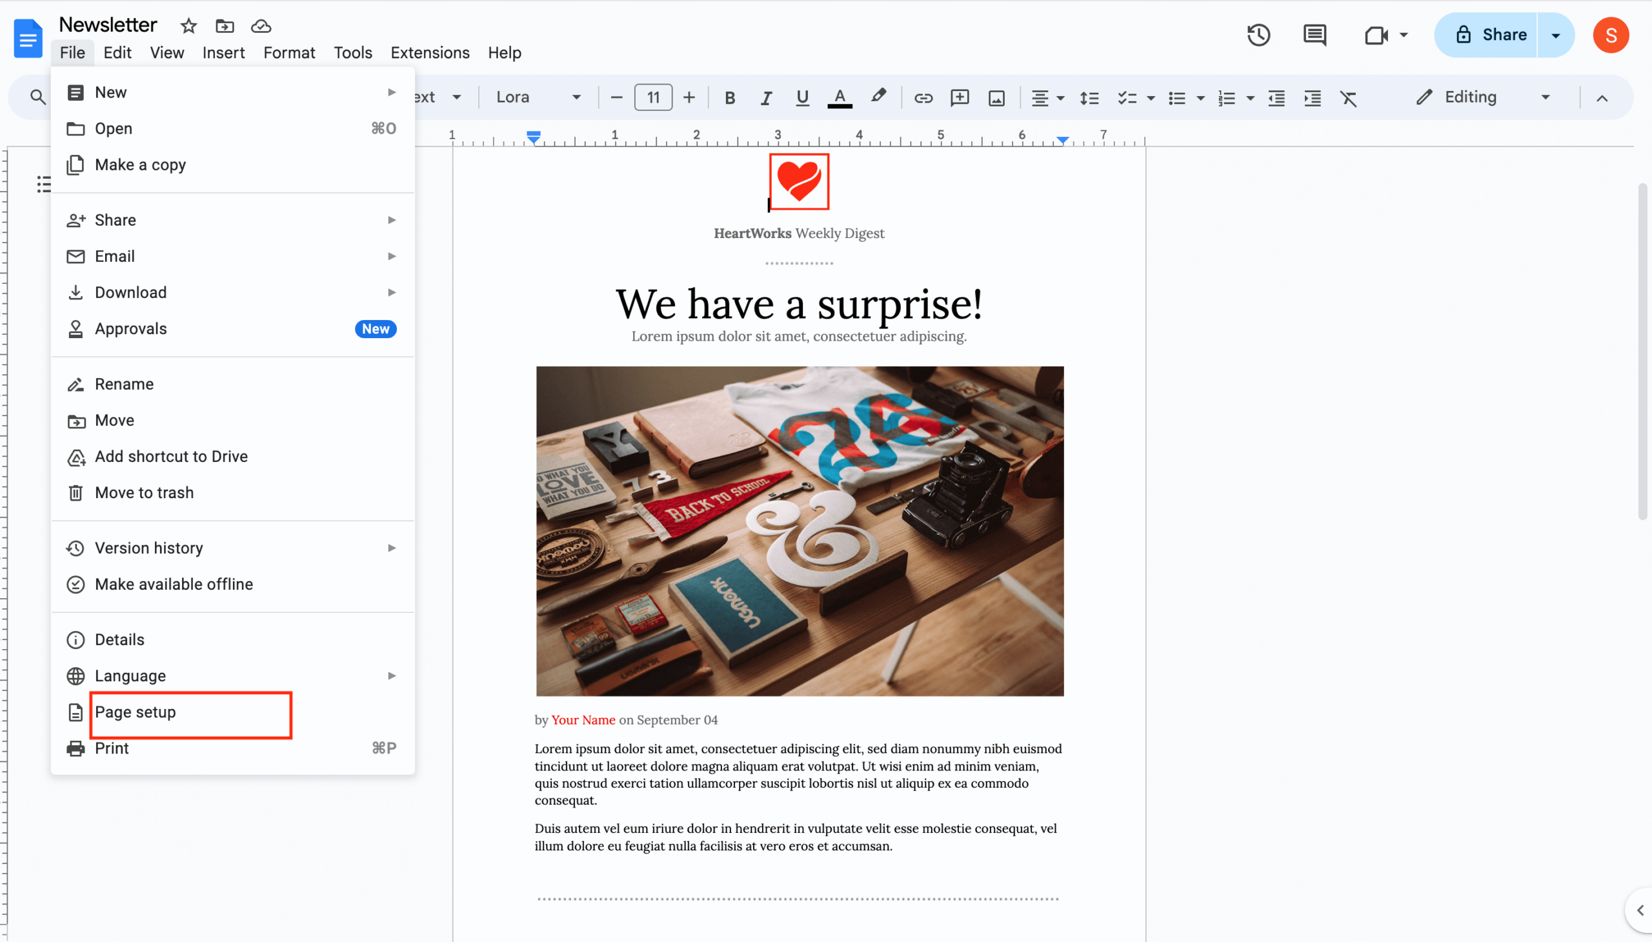Star the Newsletter document
Viewport: 1652px width, 942px height.
click(x=188, y=26)
